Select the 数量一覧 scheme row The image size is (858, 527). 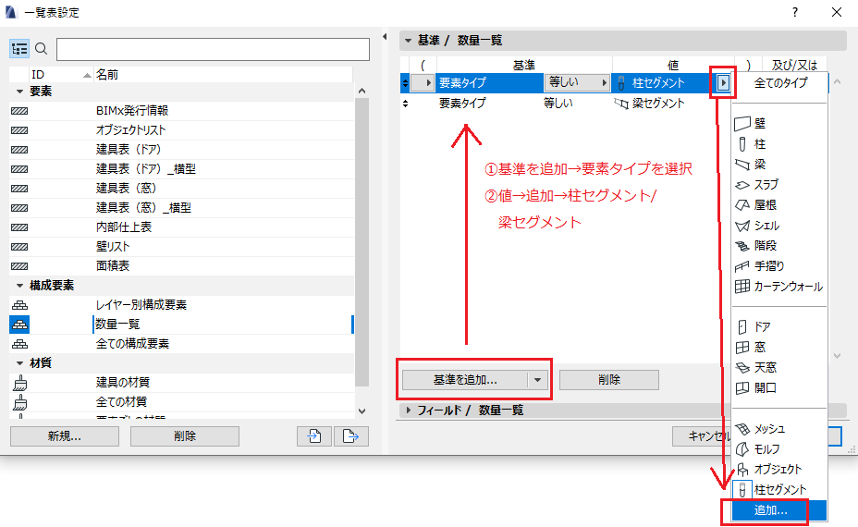pos(181,325)
